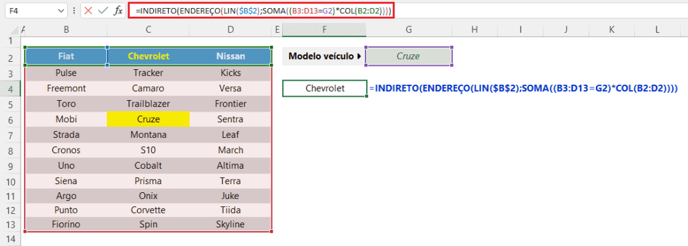The width and height of the screenshot is (688, 246).
Task: Select column F header
Action: [x=325, y=30]
